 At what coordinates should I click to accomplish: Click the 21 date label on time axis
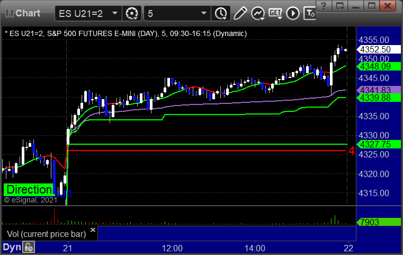(67, 248)
